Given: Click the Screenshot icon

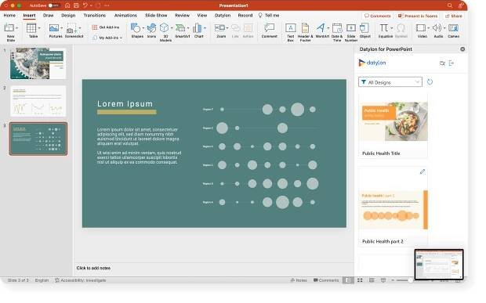Looking at the screenshot, I should pyautogui.click(x=71, y=28).
